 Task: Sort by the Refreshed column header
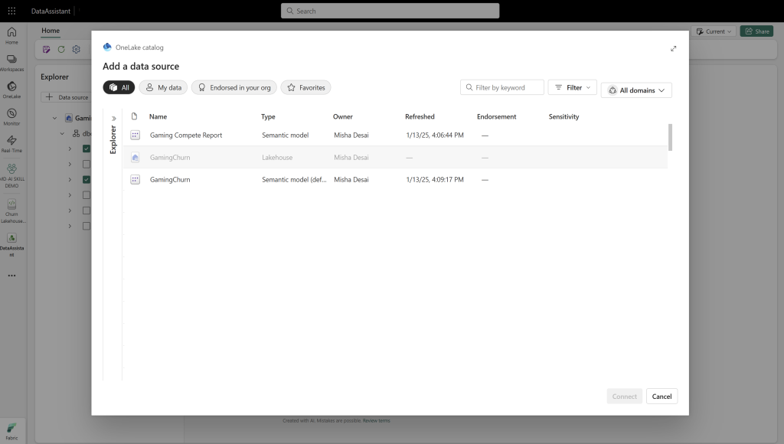point(420,116)
